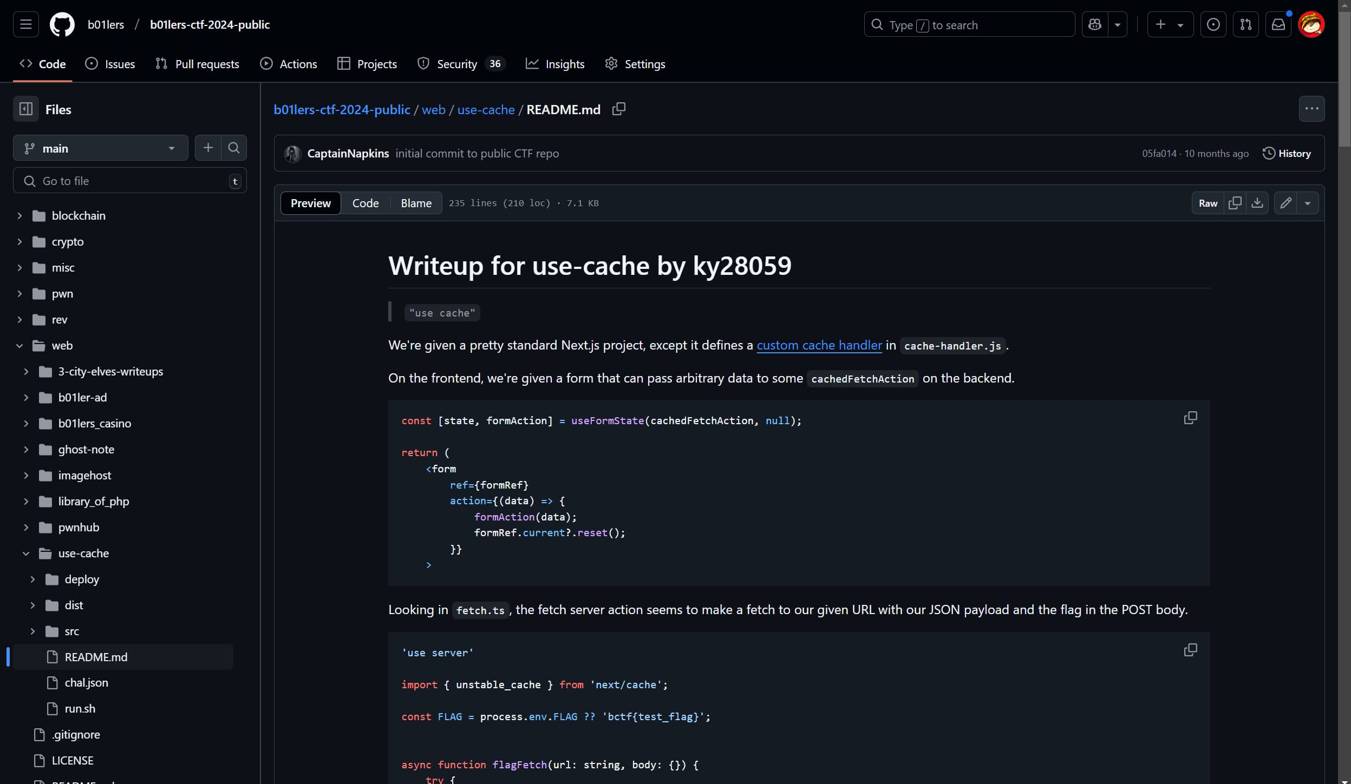Go to GitHub homepage via Octocat logo
Viewport: 1351px width, 784px height.
coord(62,24)
